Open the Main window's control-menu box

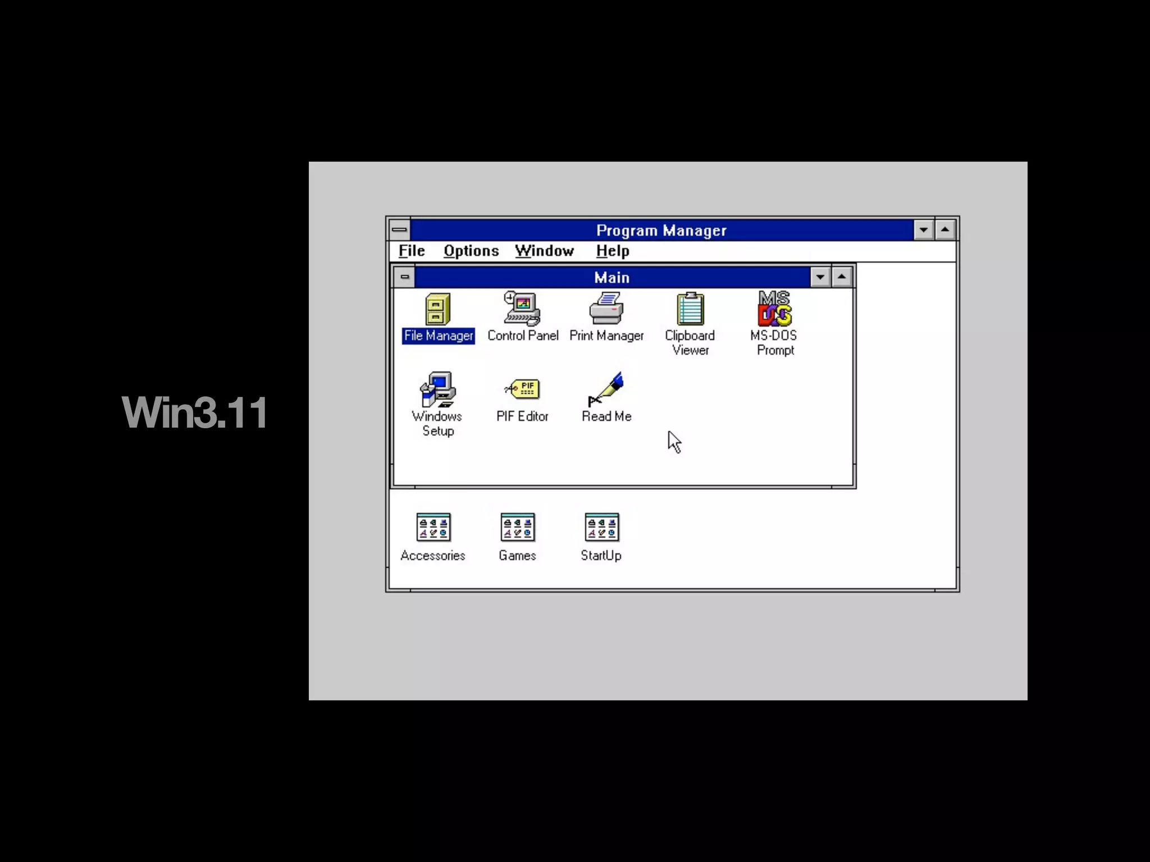404,277
